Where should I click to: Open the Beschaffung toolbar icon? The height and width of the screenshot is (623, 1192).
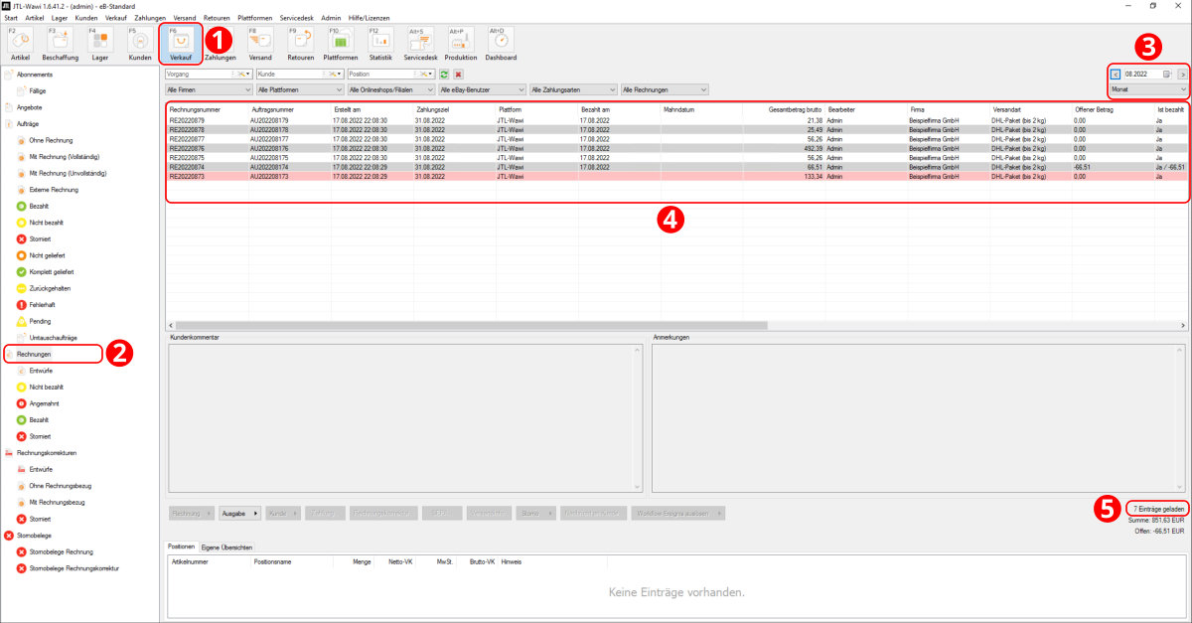60,46
